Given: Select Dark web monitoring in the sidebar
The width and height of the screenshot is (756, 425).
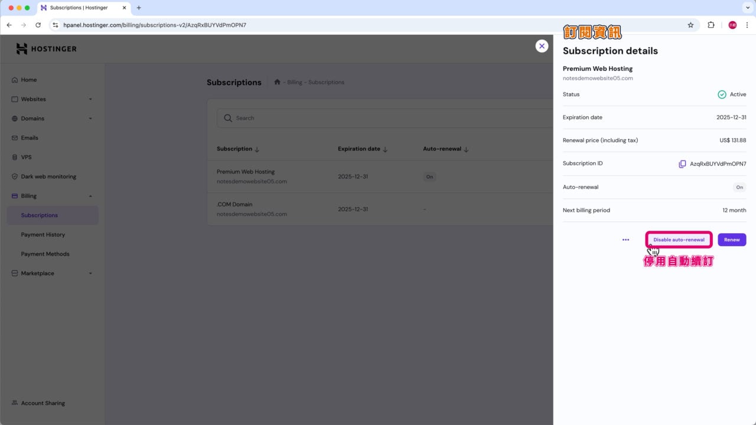Looking at the screenshot, I should pyautogui.click(x=48, y=176).
